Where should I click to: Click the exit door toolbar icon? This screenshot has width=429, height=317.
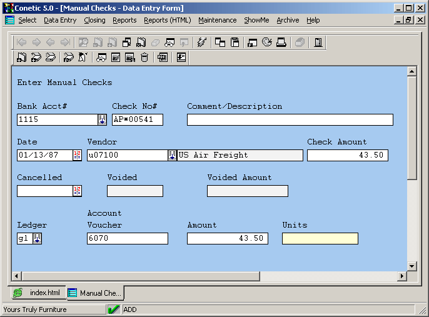318,43
